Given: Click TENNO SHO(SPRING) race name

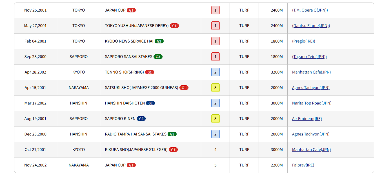Looking at the screenshot, I should coord(124,72).
